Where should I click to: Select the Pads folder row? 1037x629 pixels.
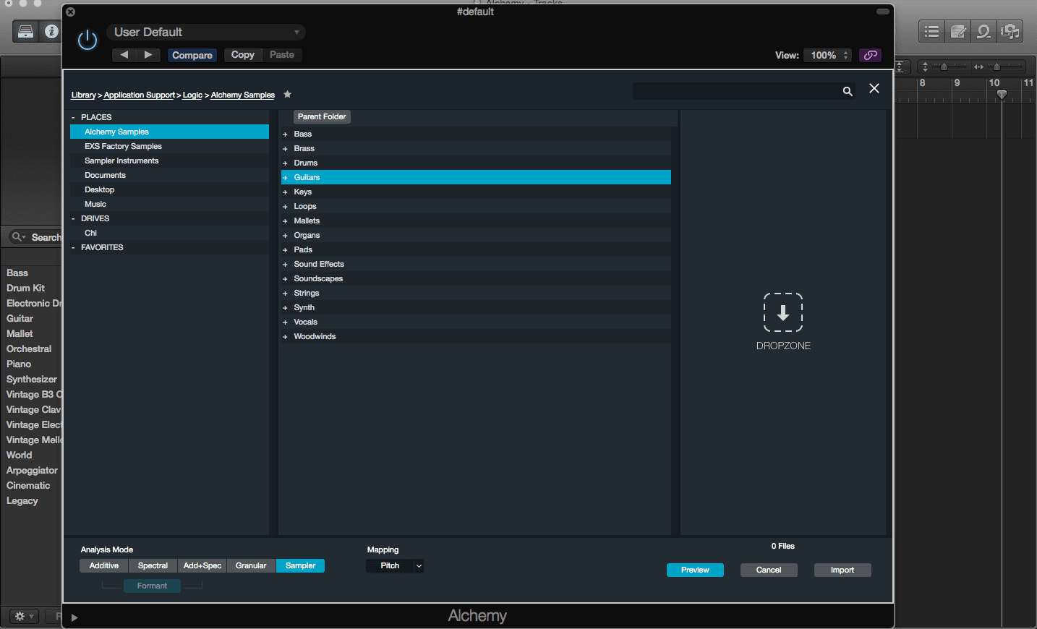click(476, 249)
